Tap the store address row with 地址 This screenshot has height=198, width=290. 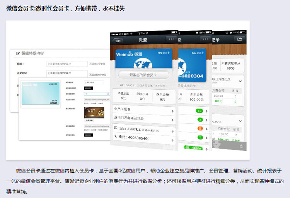click(x=143, y=130)
